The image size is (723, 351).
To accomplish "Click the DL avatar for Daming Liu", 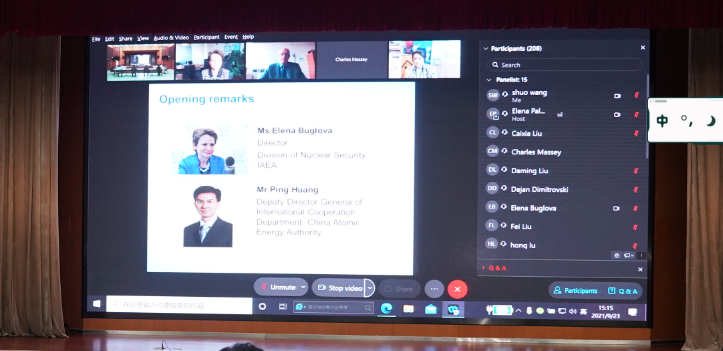I will [492, 170].
